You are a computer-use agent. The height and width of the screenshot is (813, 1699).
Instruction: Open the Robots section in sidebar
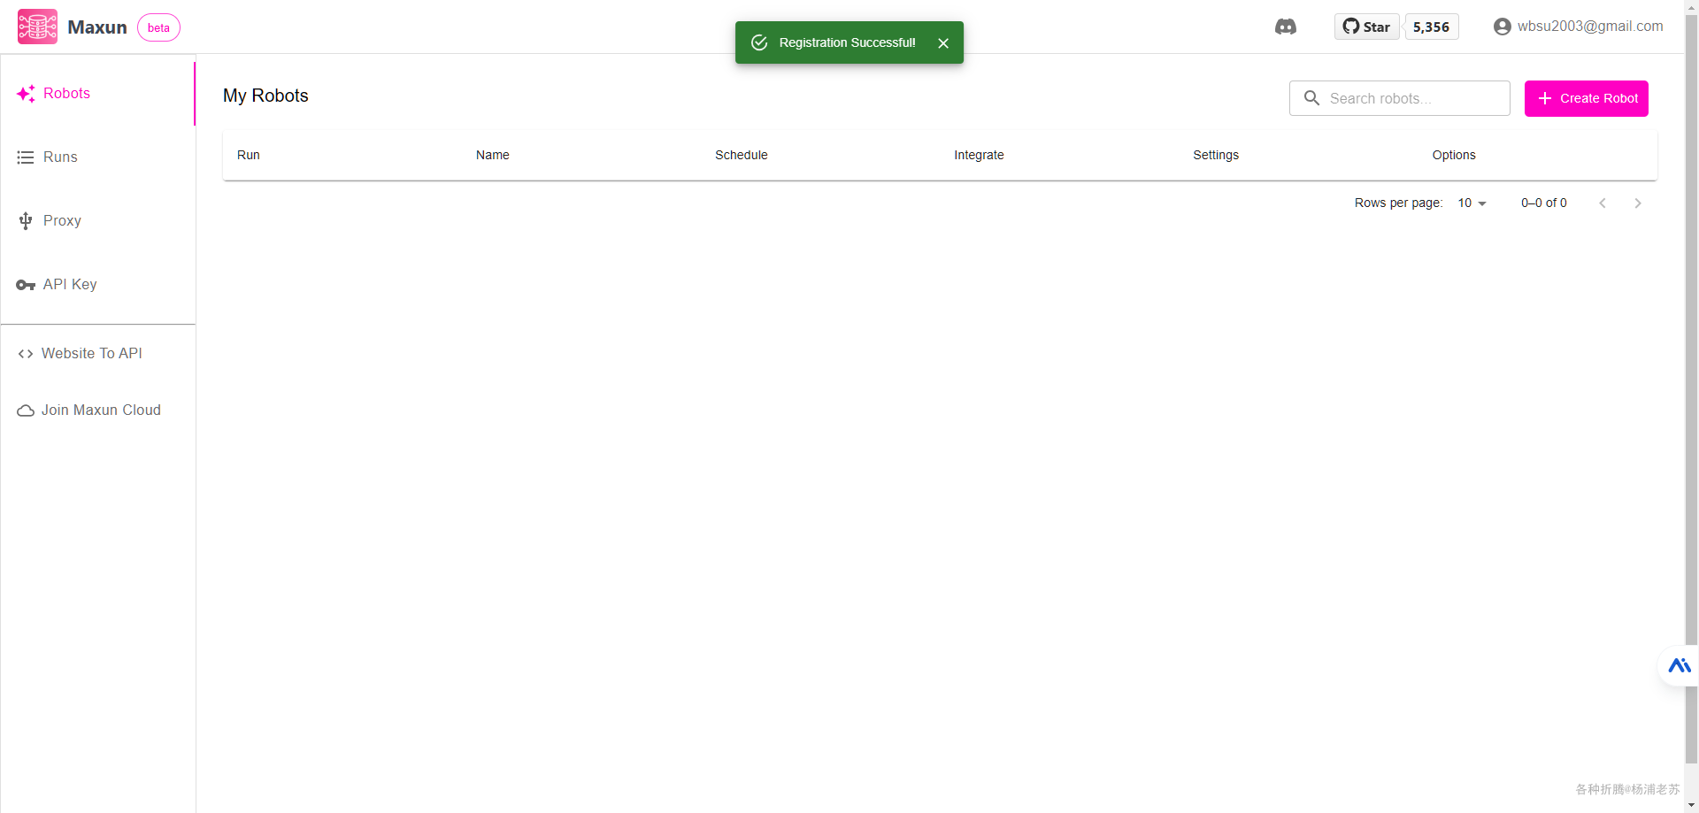[x=97, y=94]
